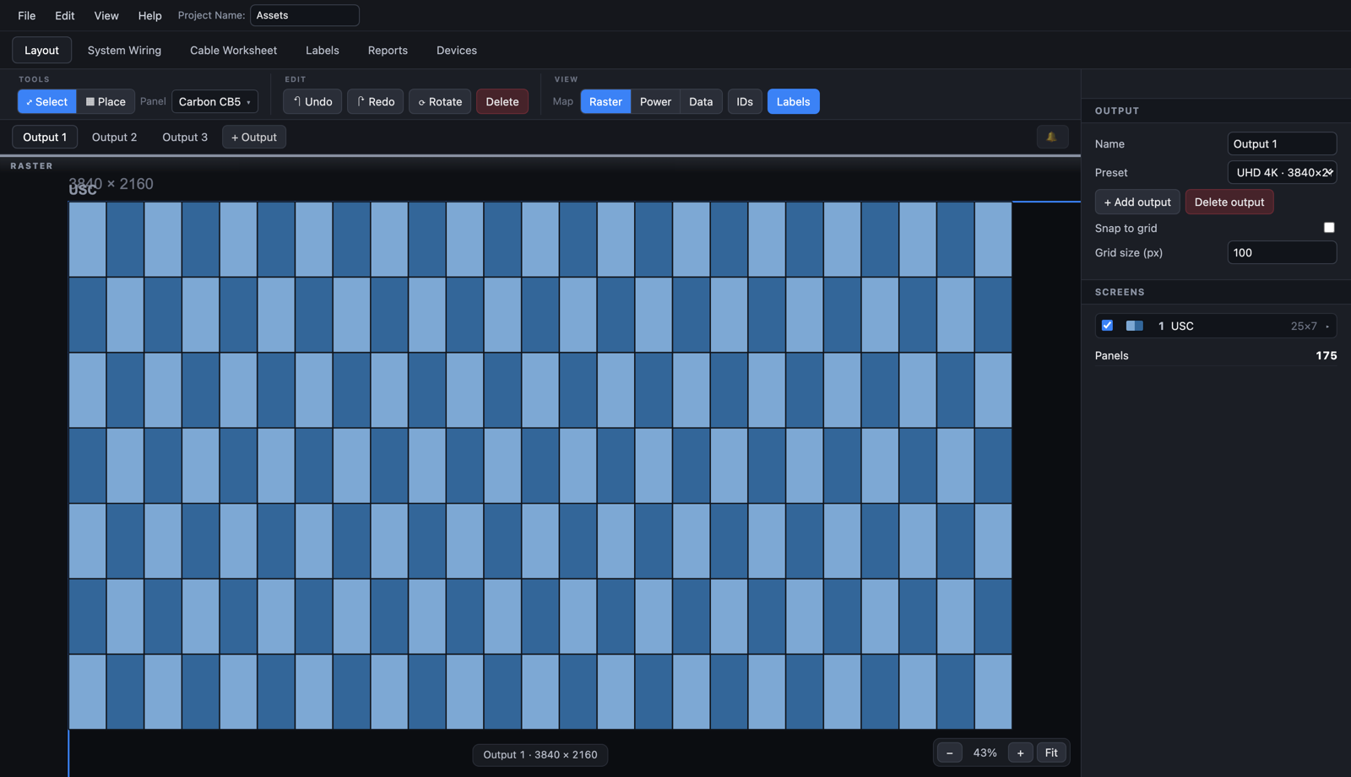Switch map to Raster mode
Image resolution: width=1351 pixels, height=777 pixels.
[605, 101]
